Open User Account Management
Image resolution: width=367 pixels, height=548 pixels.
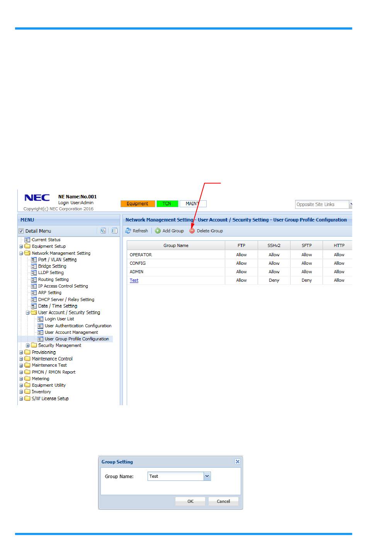click(x=71, y=332)
